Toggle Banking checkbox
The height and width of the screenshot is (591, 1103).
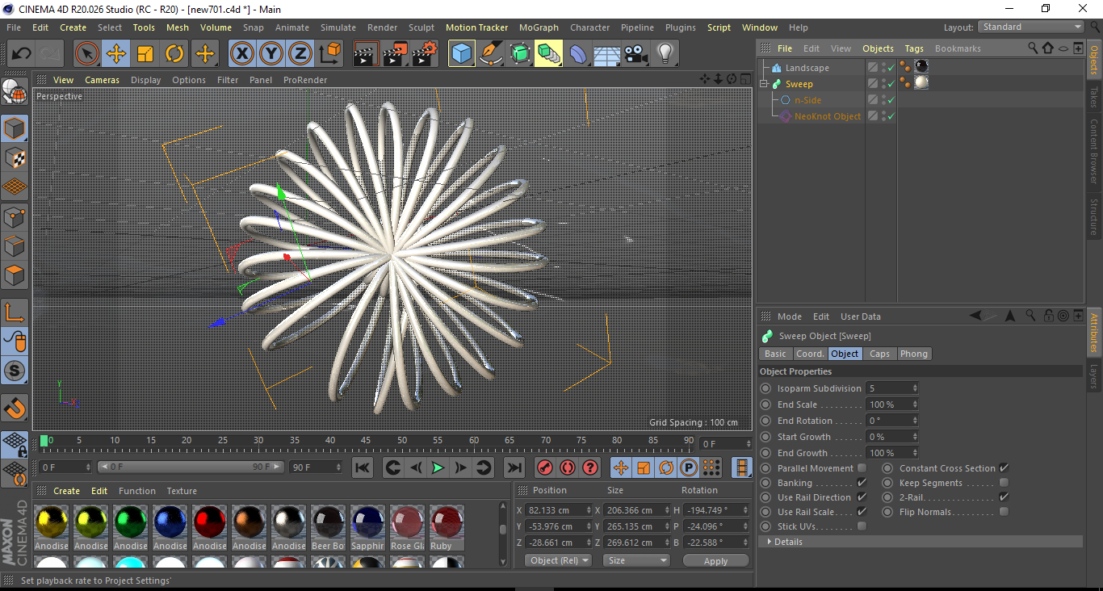tap(862, 483)
